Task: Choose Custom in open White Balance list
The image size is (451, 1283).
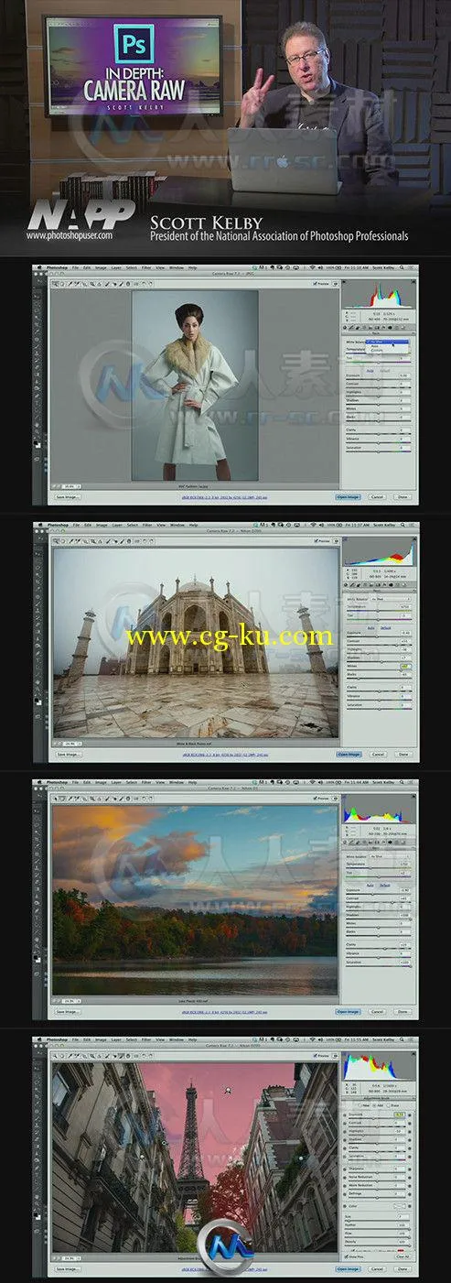Action: (x=375, y=350)
